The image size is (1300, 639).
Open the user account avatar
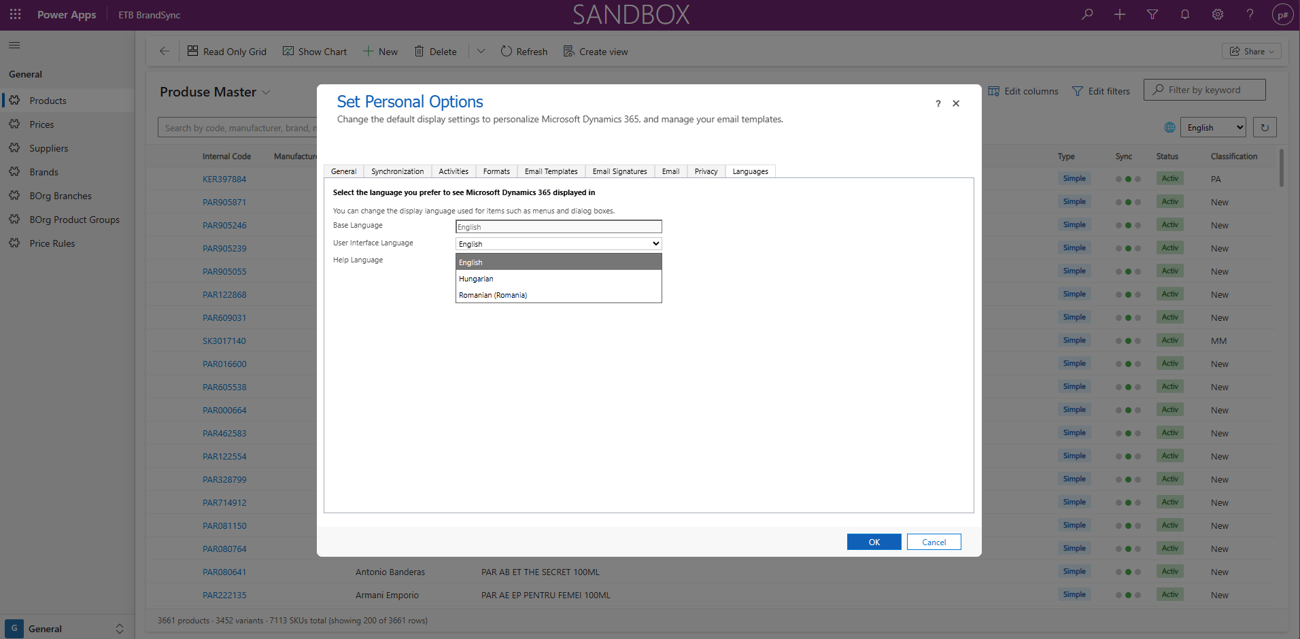pyautogui.click(x=1282, y=15)
